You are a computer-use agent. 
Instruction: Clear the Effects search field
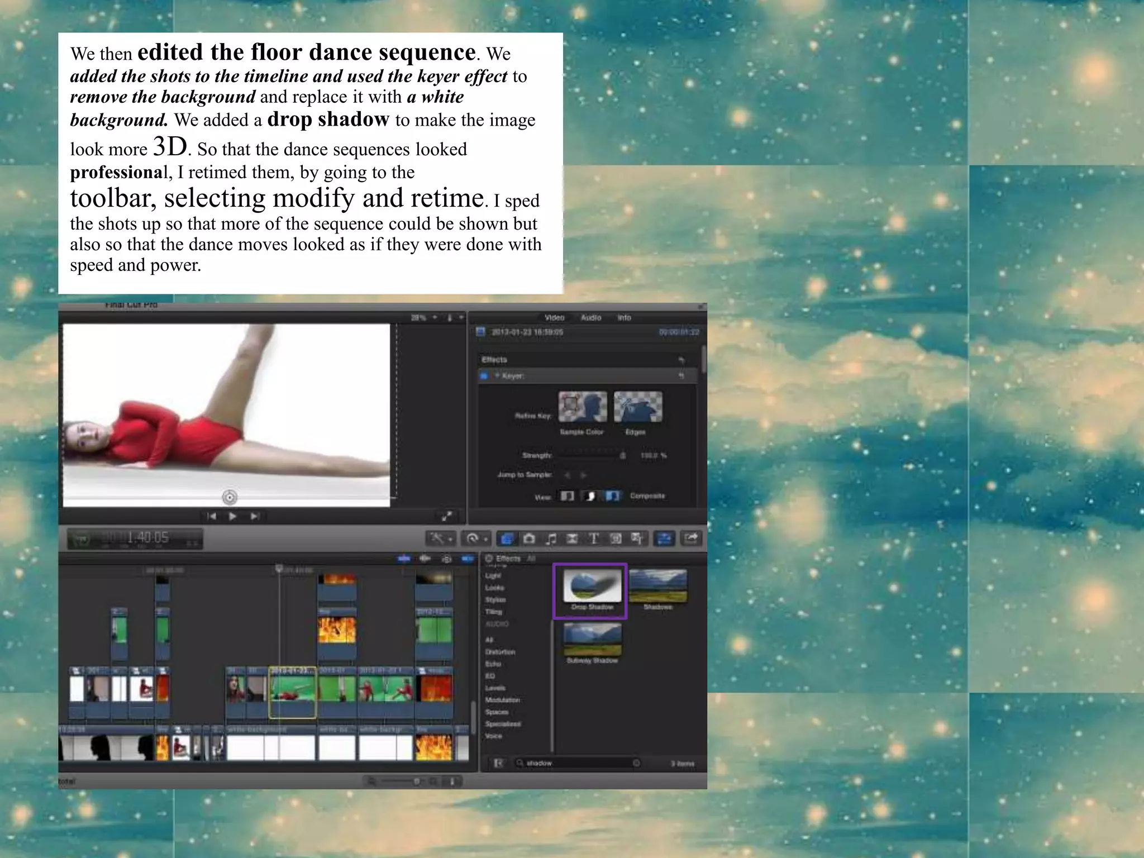636,763
